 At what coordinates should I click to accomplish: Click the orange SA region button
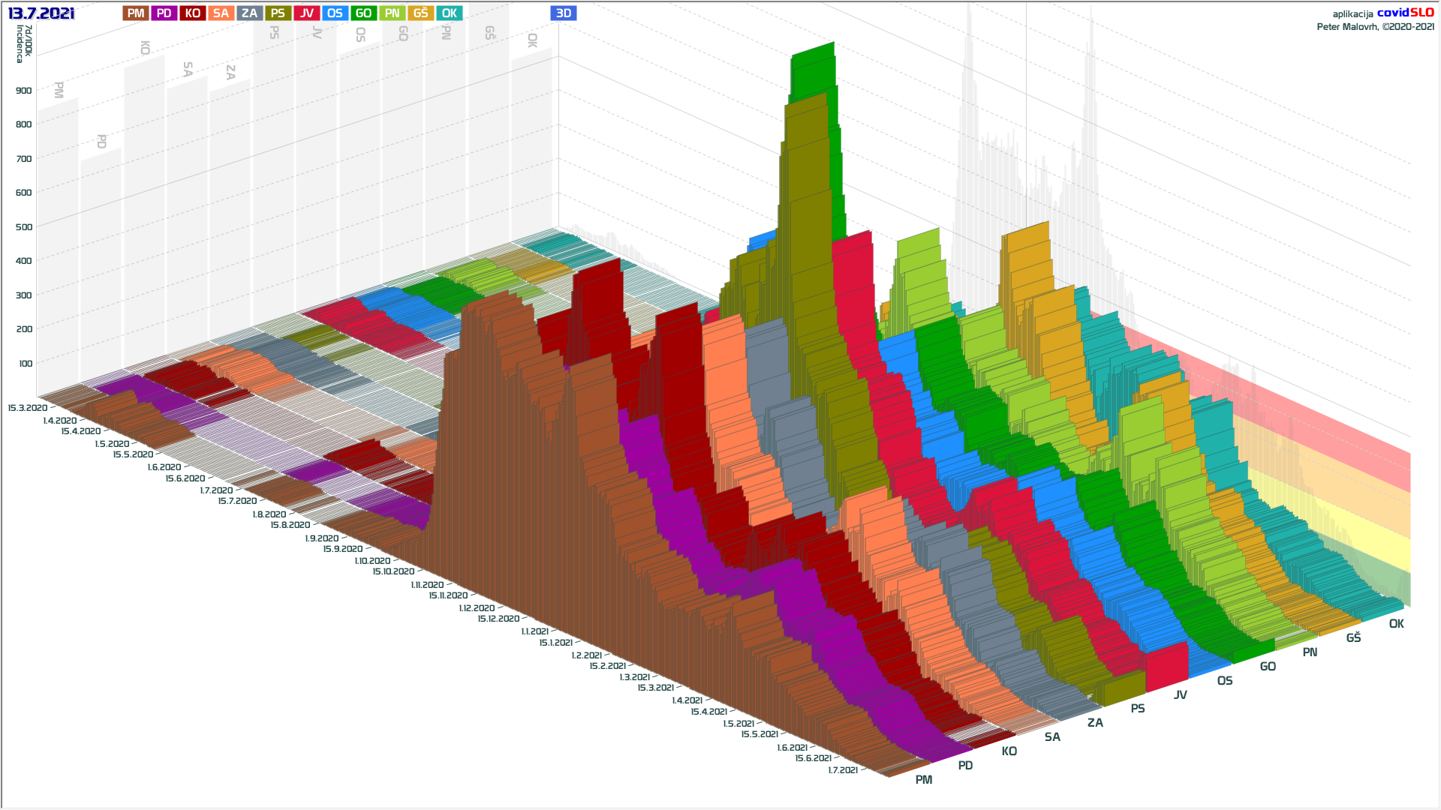[221, 13]
